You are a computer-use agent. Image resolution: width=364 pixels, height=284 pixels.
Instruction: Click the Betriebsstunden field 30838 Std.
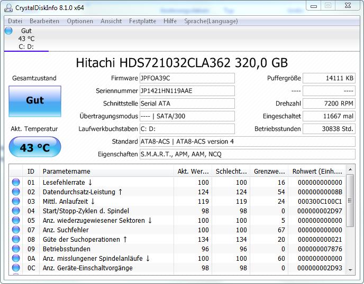click(x=329, y=129)
